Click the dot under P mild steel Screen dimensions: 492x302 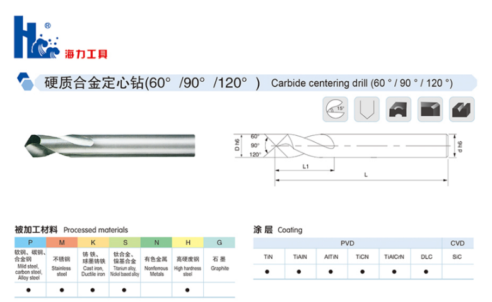point(30,289)
